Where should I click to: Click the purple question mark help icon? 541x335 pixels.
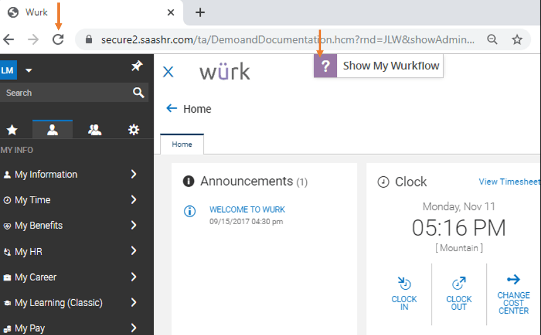coord(326,65)
